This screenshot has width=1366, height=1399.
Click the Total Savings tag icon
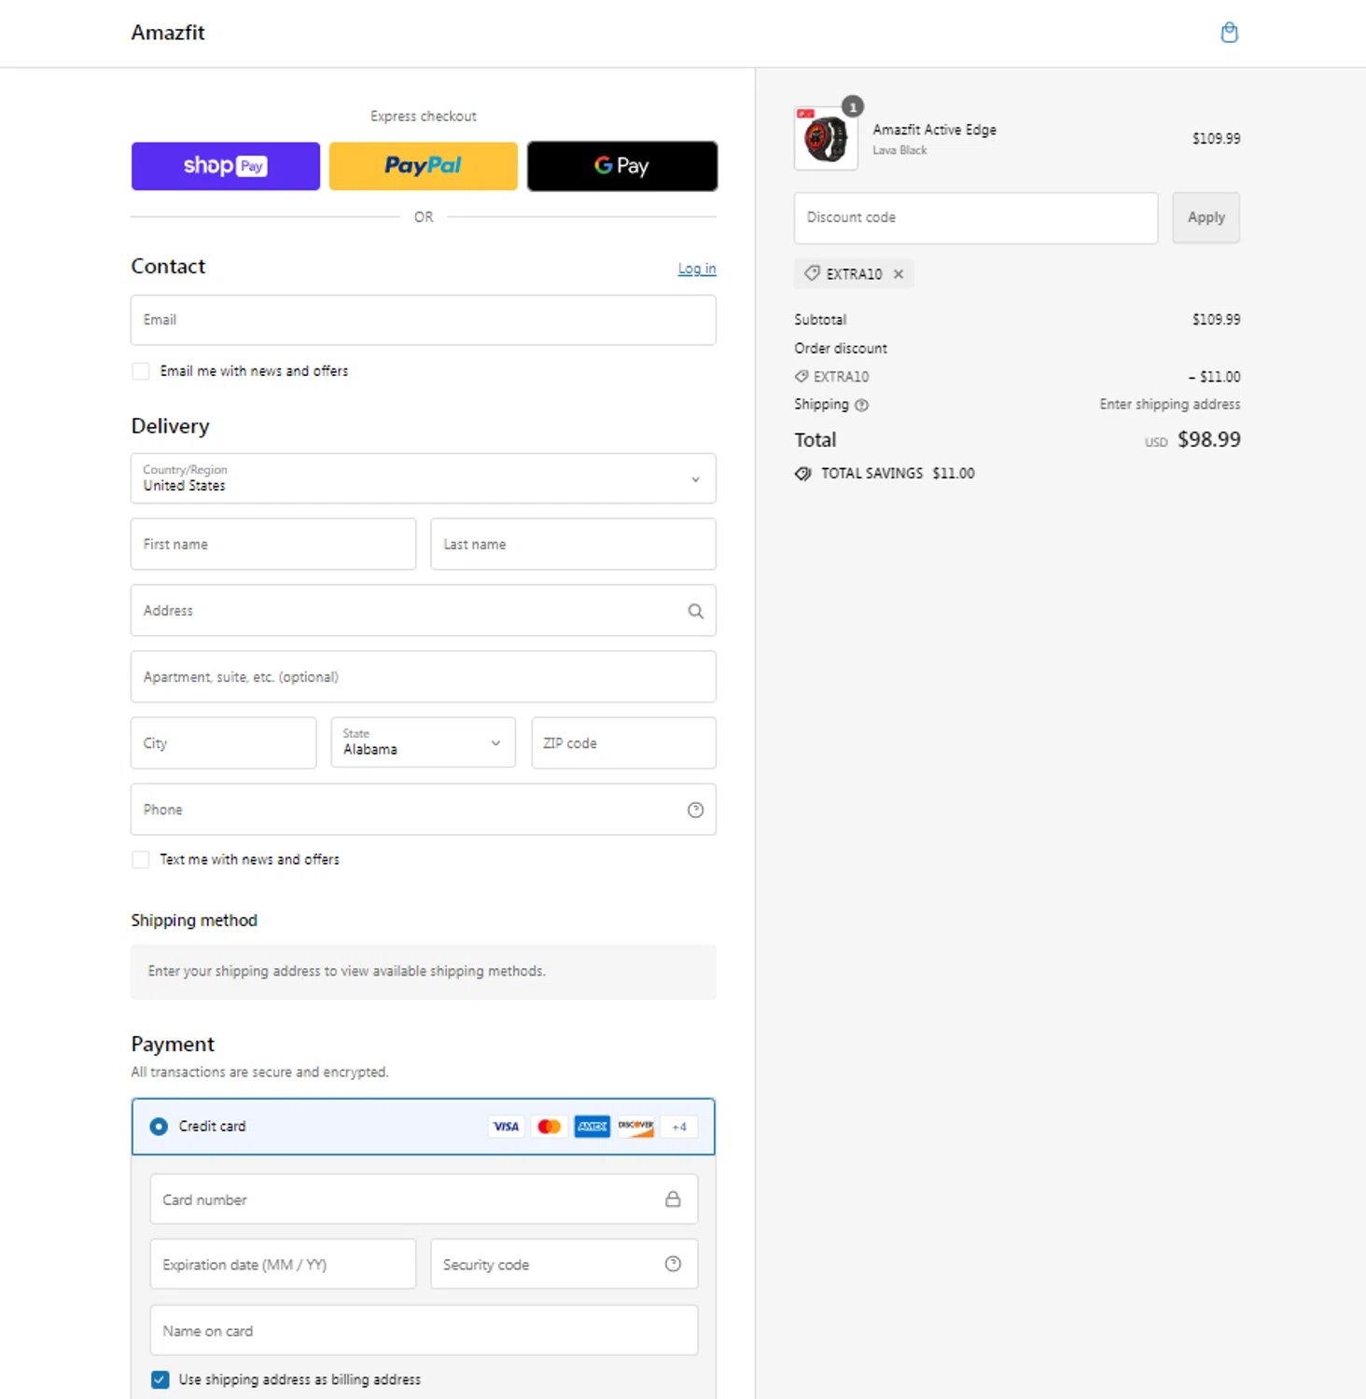pos(803,474)
